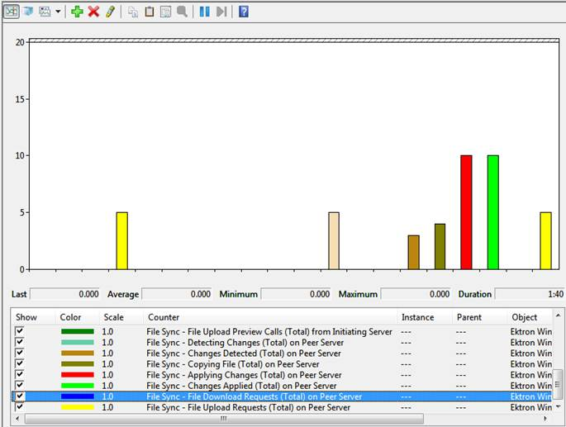The width and height of the screenshot is (566, 427).
Task: Click the Parent column header
Action: 469,317
